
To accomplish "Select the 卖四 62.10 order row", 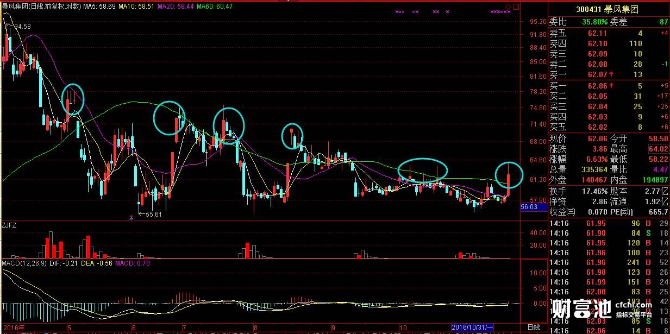I will (x=609, y=43).
